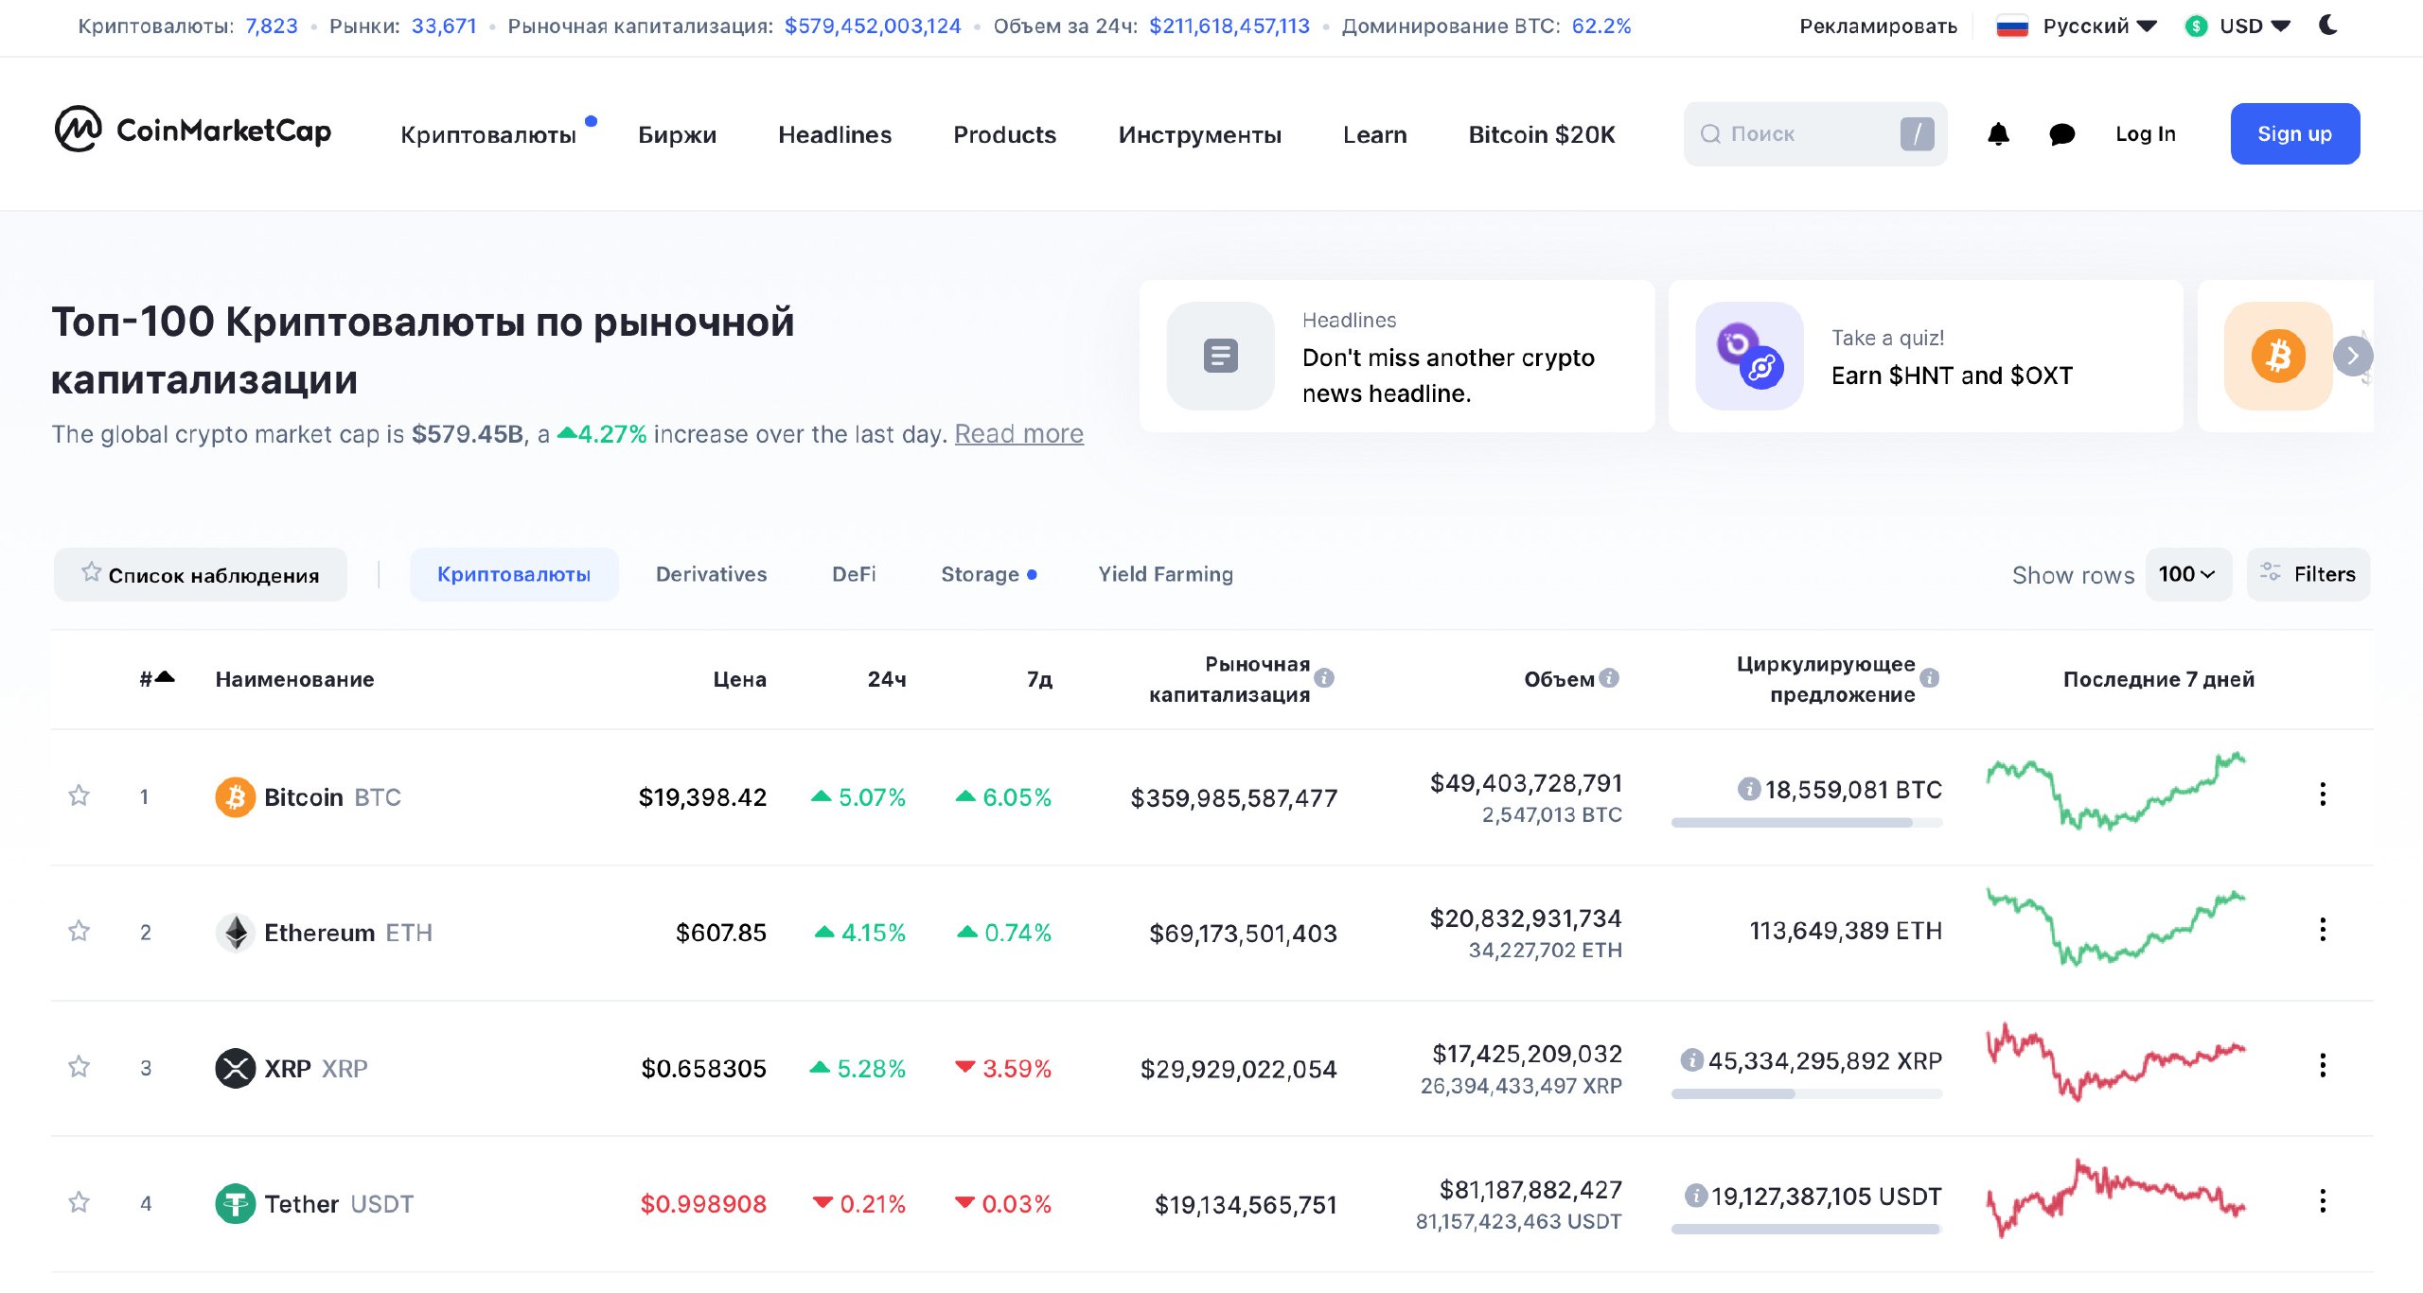2423x1293 pixels.
Task: Focus the Поиск search field
Action: [1814, 134]
